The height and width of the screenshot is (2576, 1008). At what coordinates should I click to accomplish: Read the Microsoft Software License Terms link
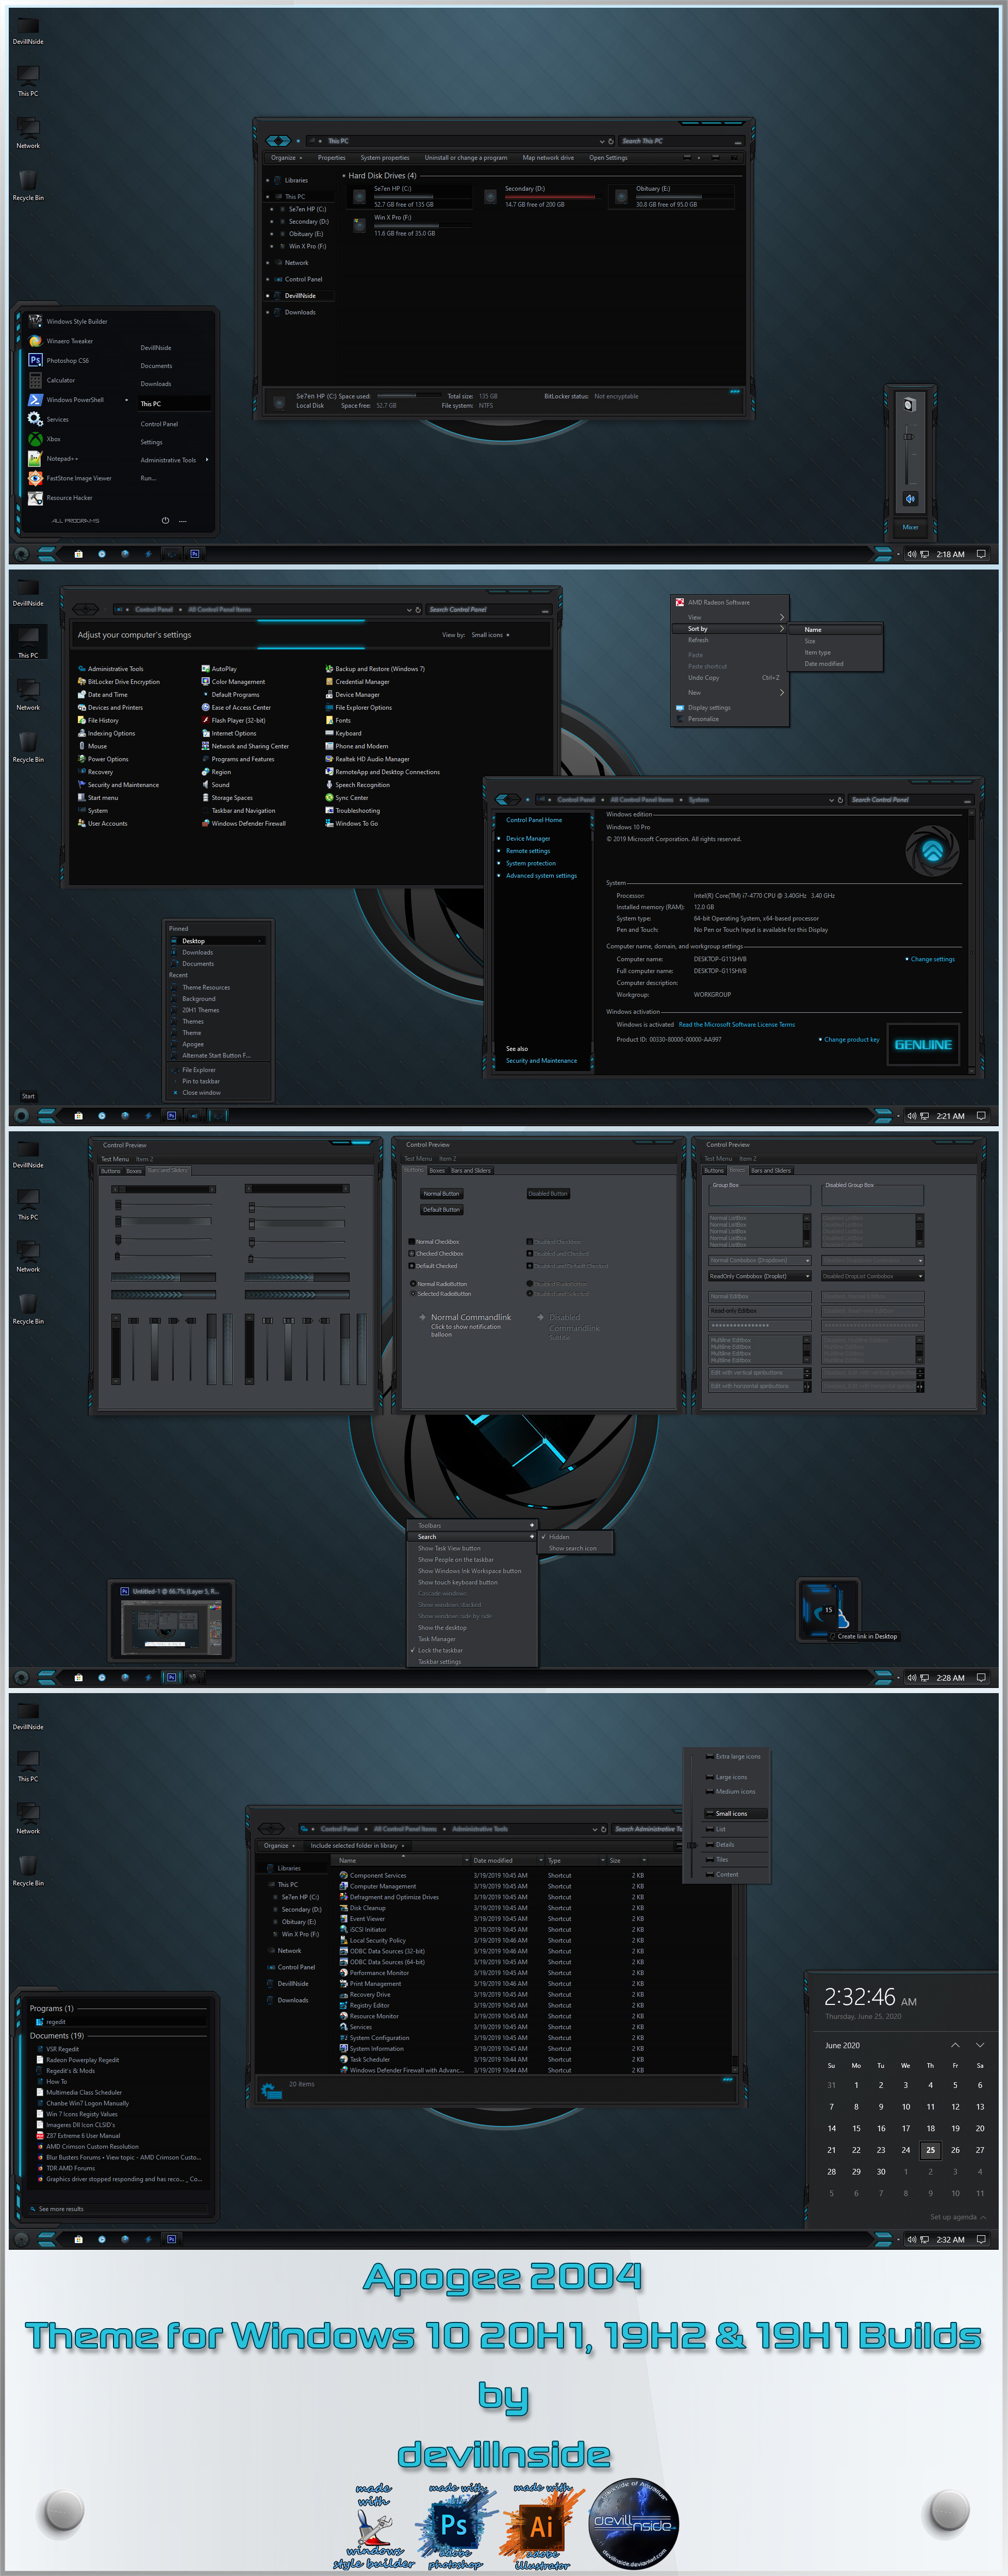pyautogui.click(x=737, y=1024)
